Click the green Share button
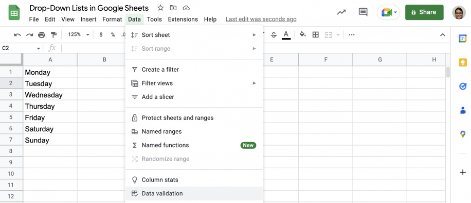The image size is (471, 203). click(x=424, y=12)
